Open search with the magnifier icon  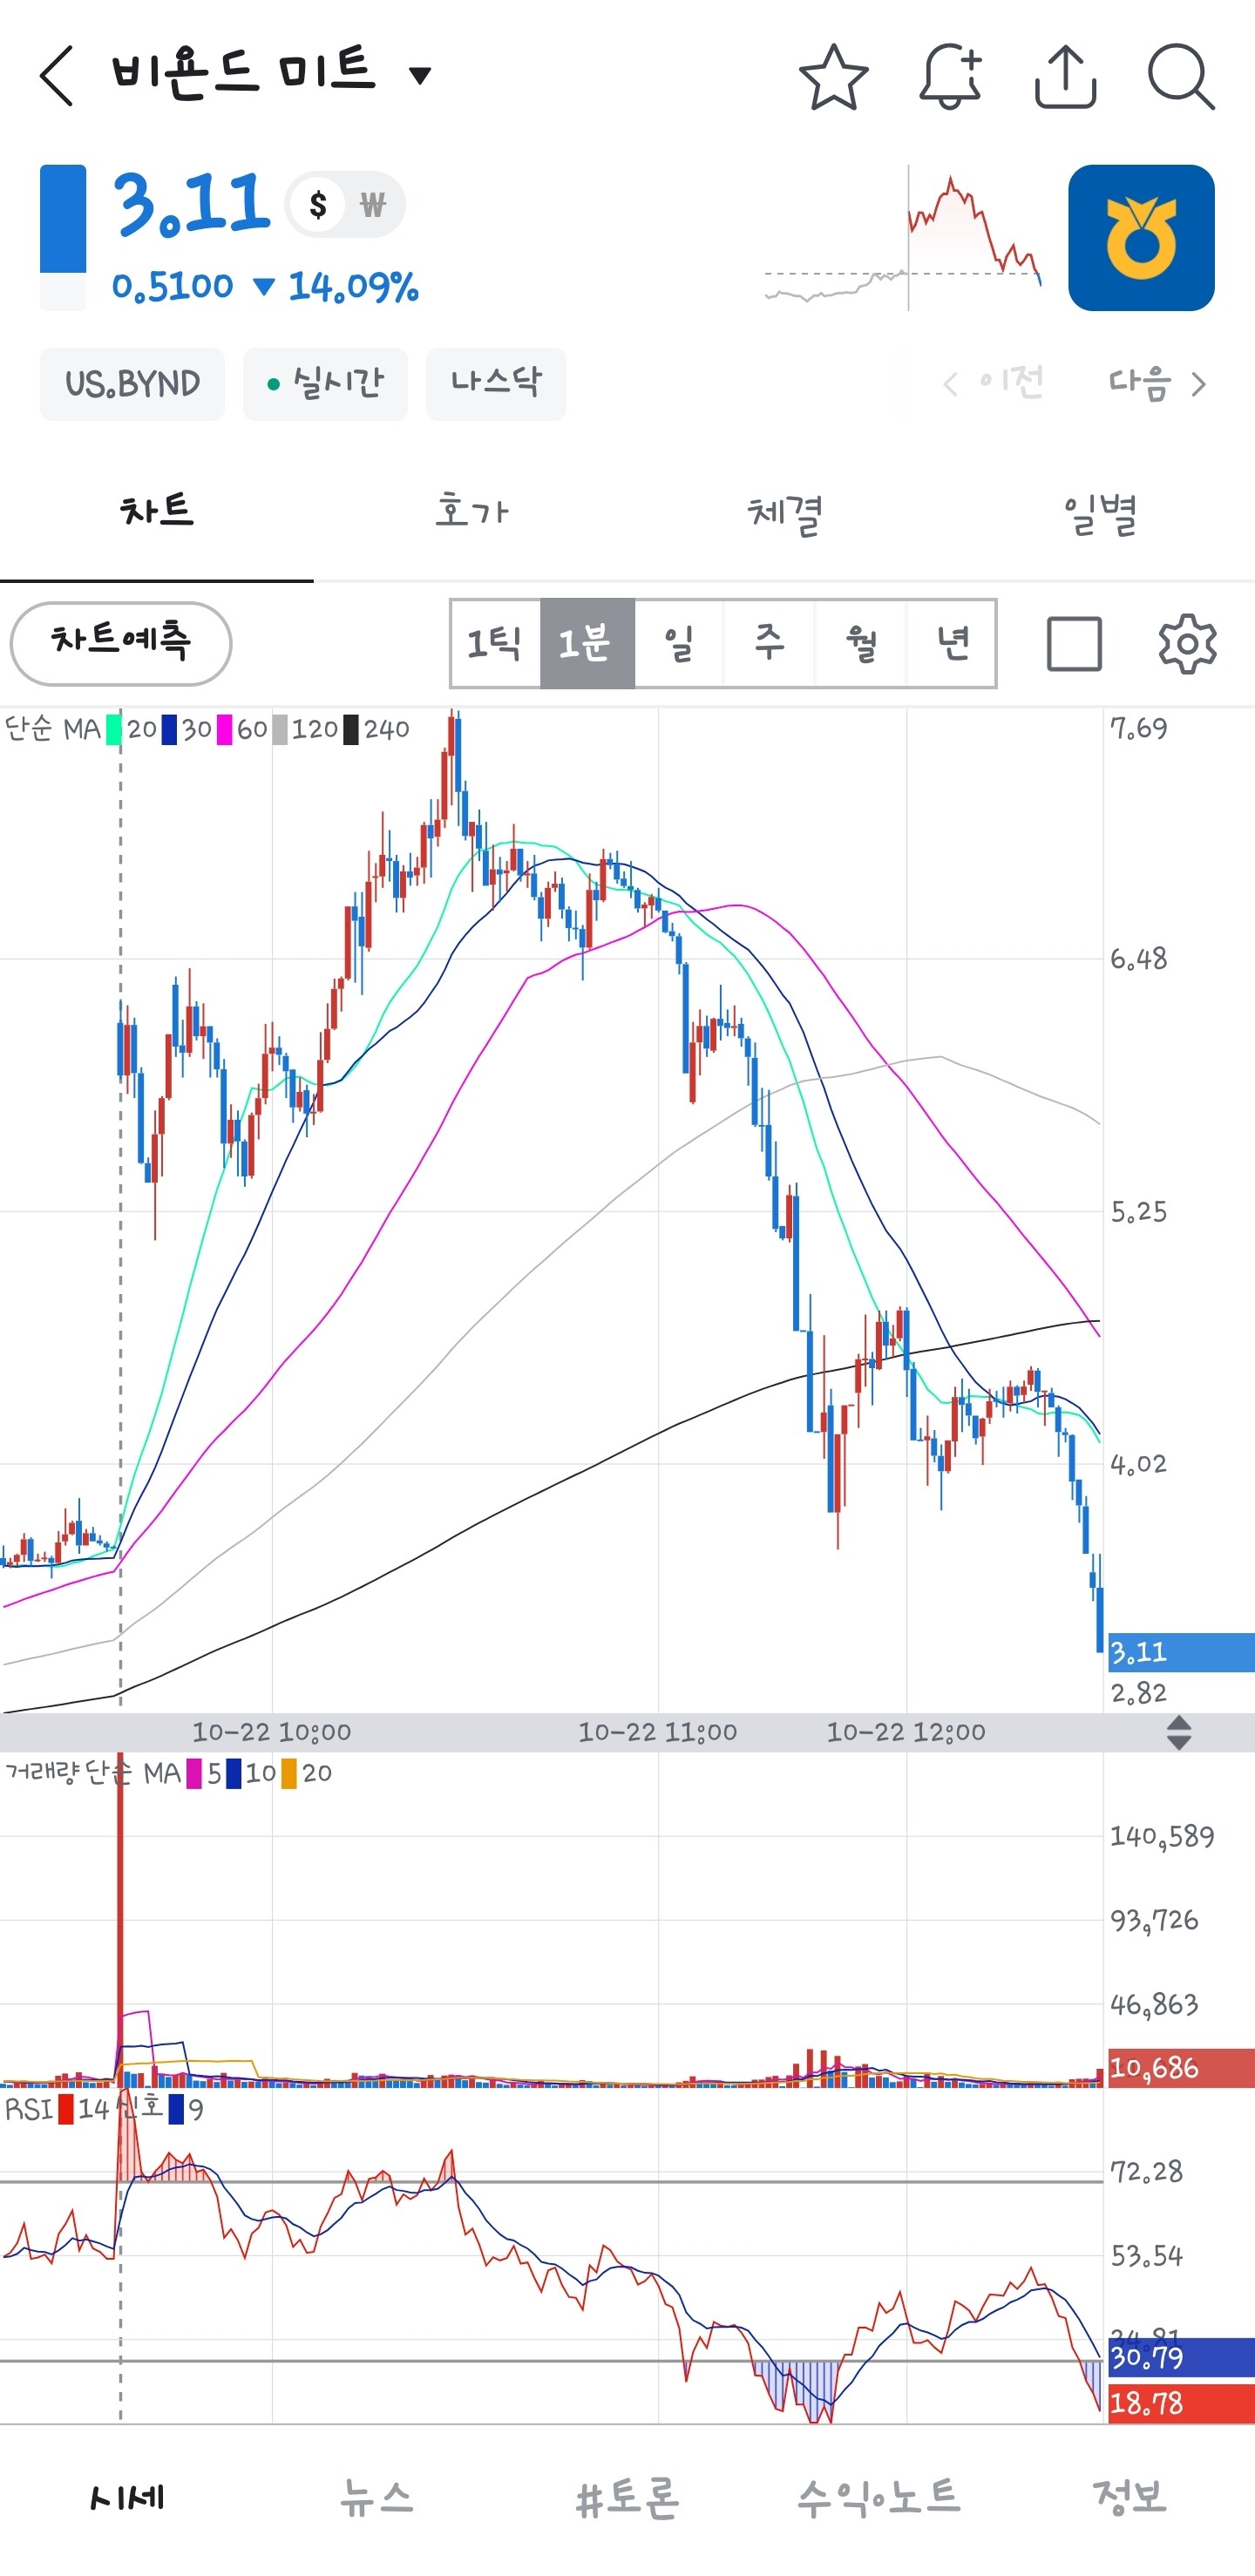1181,76
